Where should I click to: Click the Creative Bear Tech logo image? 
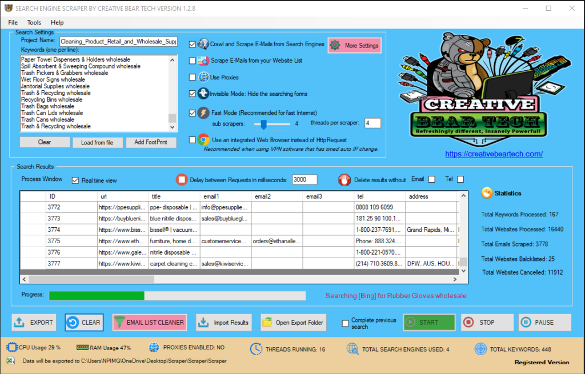(x=484, y=90)
